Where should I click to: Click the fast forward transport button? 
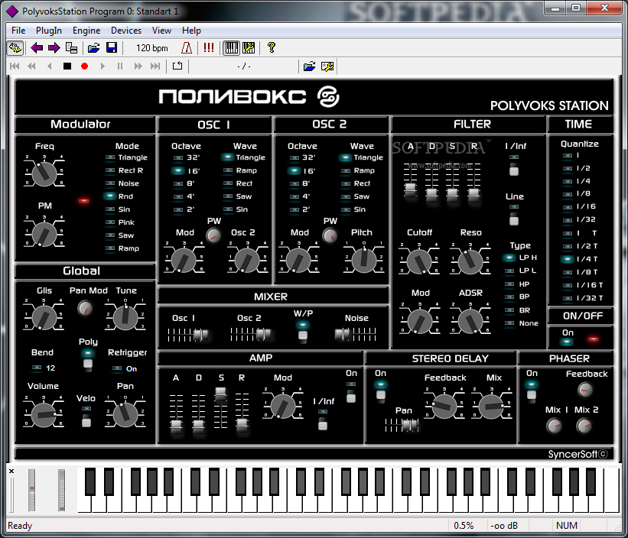pos(138,66)
